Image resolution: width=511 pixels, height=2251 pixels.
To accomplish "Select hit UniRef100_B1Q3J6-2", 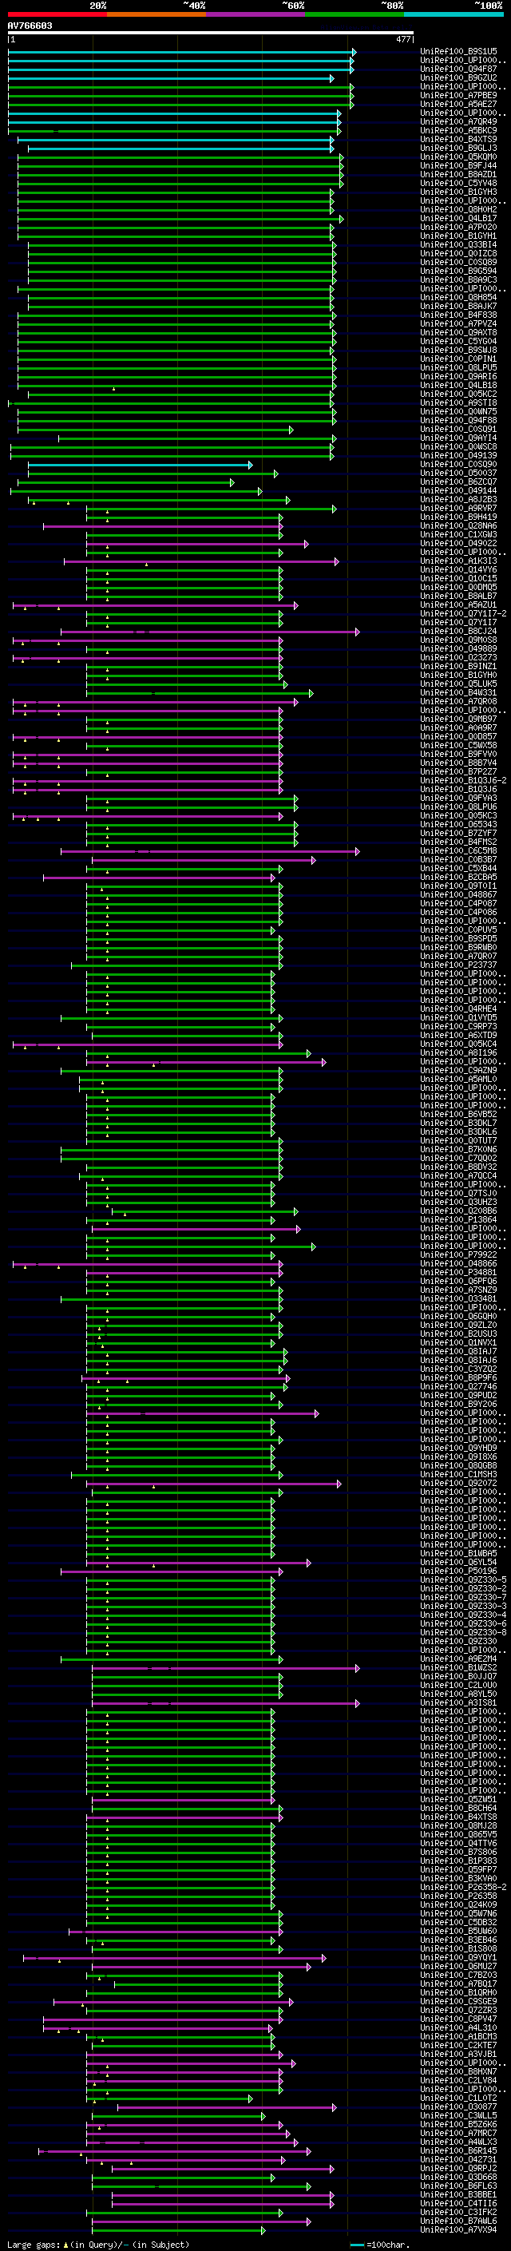I will (463, 781).
